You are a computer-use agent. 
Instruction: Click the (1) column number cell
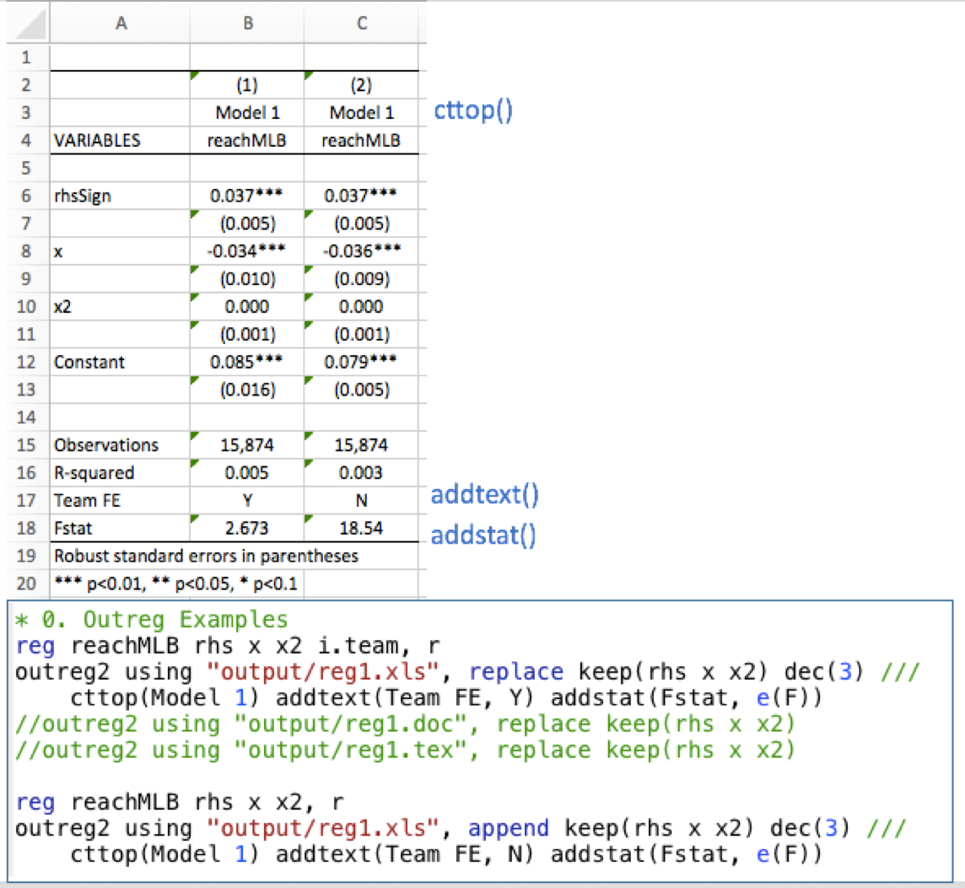point(247,85)
